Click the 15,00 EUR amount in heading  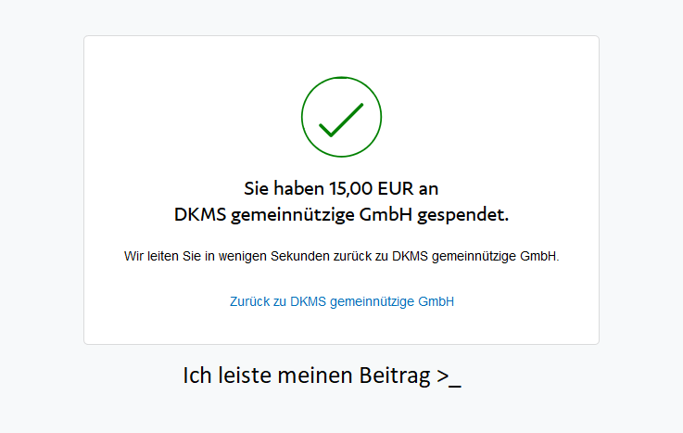[372, 188]
